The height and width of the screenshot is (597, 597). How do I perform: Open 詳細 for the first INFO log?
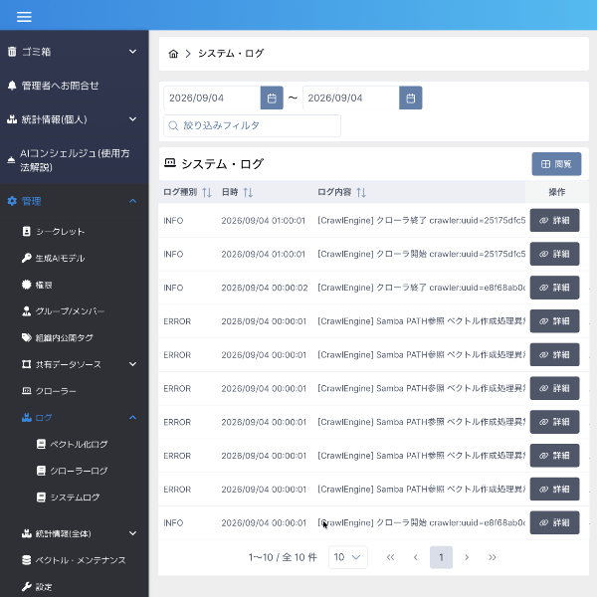(555, 221)
